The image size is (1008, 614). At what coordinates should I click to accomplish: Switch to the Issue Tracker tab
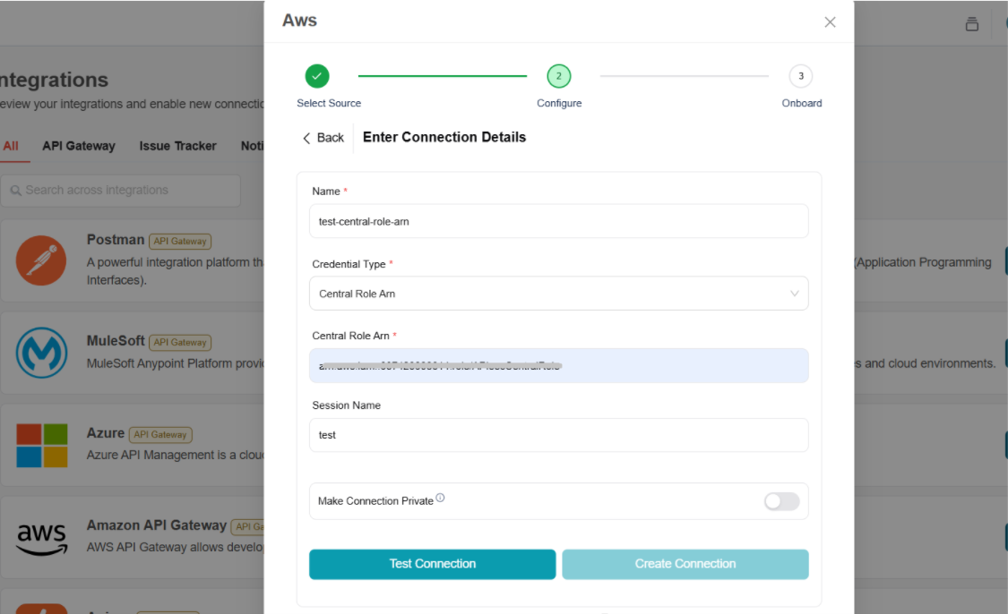click(177, 146)
